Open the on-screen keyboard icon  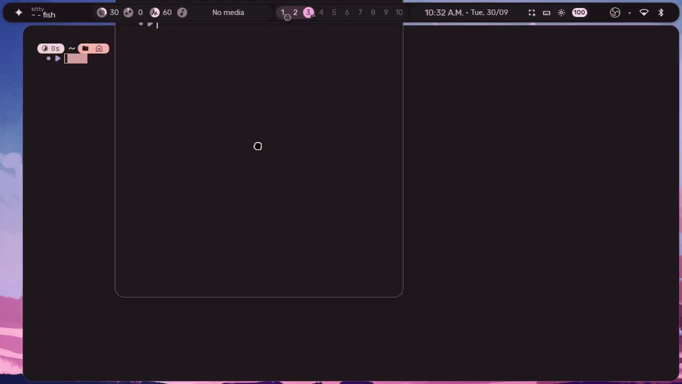[546, 12]
